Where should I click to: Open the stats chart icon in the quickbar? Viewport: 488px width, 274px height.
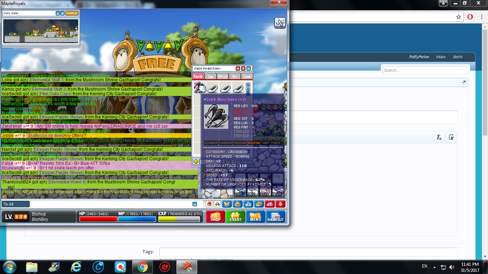[x=248, y=204]
